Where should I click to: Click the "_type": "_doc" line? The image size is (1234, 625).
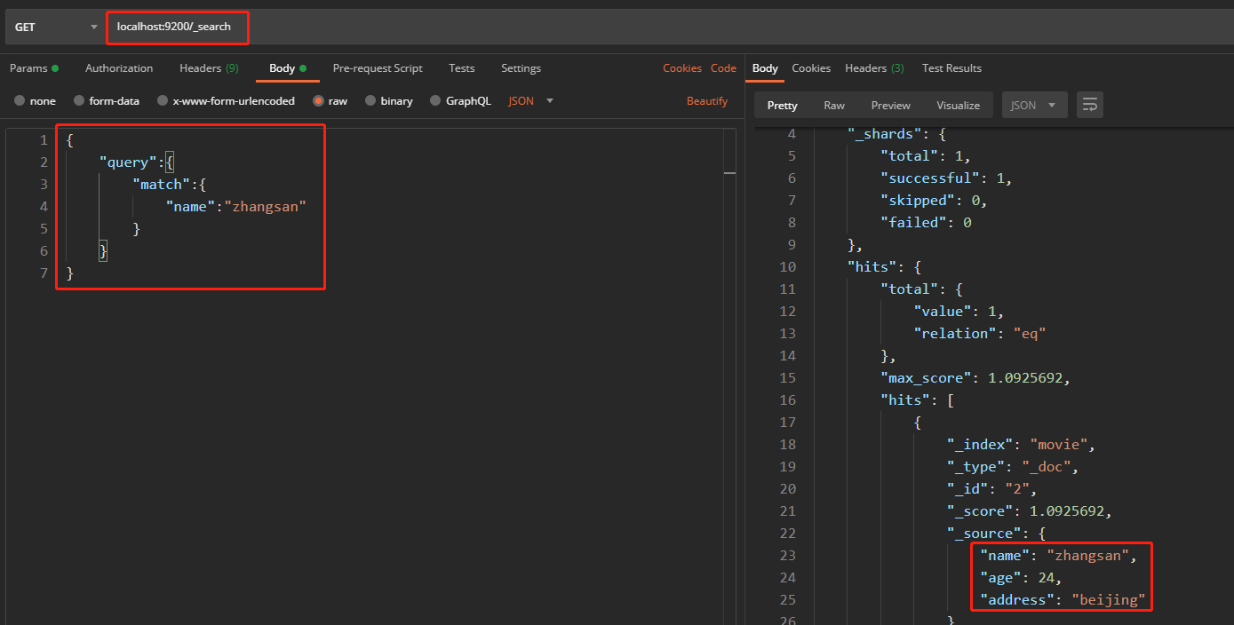(x=1013, y=467)
